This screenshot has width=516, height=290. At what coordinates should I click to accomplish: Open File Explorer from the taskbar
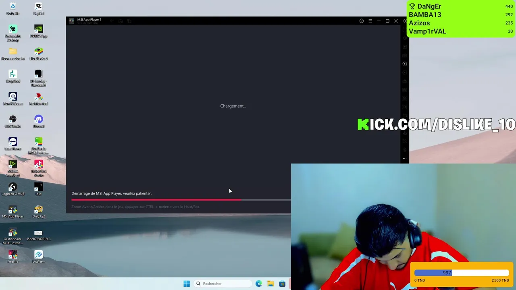270,284
